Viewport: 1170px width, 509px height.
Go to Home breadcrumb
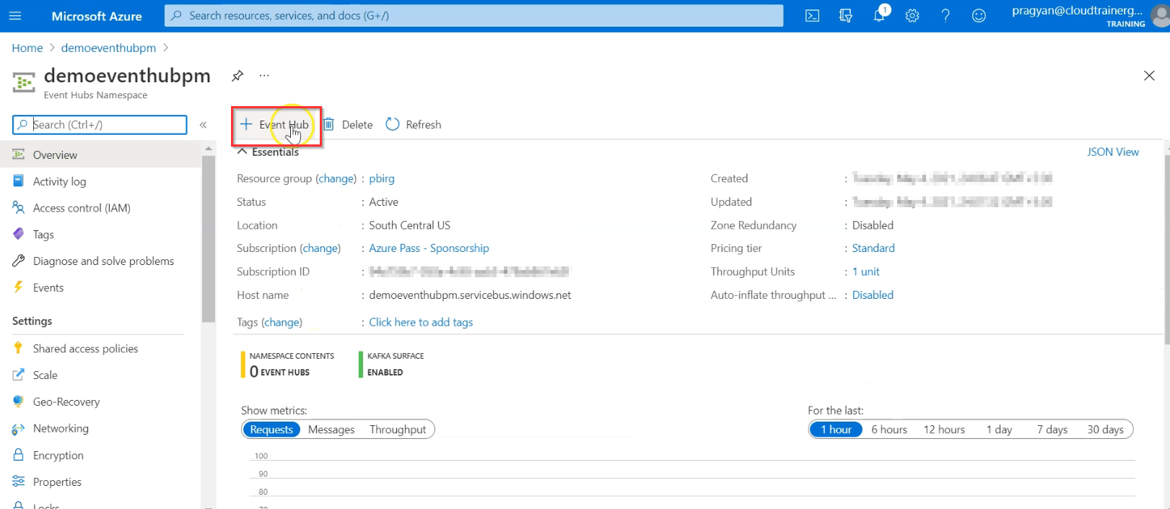[x=27, y=48]
